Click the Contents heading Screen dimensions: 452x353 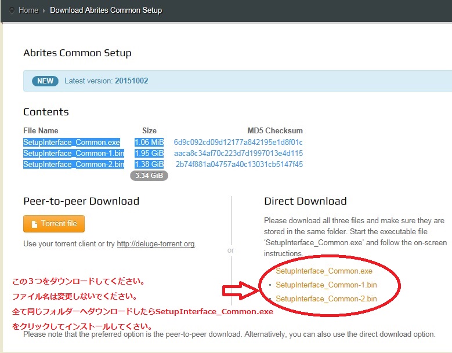point(46,112)
